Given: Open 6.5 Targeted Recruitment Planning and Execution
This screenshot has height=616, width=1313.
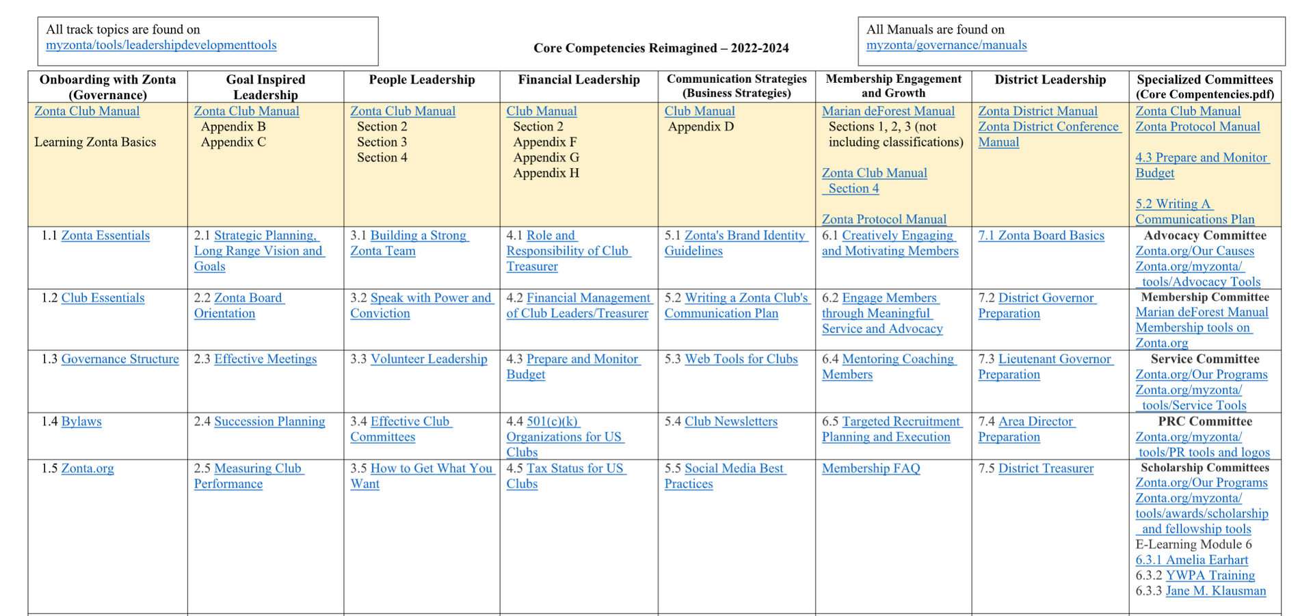Looking at the screenshot, I should (892, 429).
